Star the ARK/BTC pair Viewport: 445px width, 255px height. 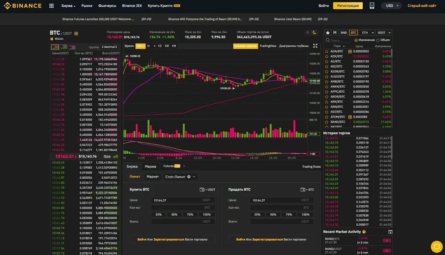(x=327, y=102)
